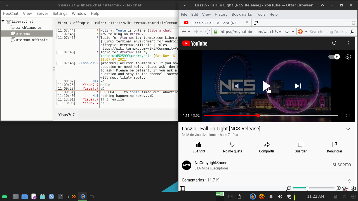Expand video description chevron
This screenshot has width=358, height=201.
[x=348, y=129]
